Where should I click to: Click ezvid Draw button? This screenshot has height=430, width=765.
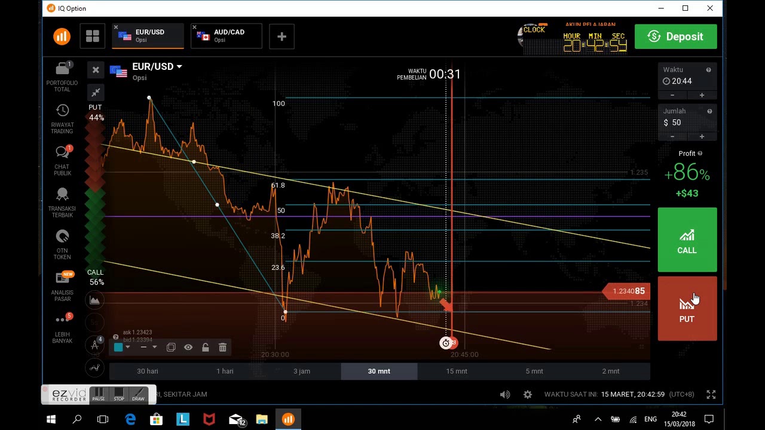138,395
